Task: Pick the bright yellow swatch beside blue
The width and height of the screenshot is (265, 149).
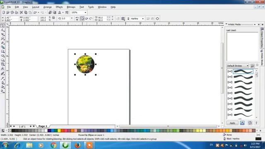Action: 59,131
